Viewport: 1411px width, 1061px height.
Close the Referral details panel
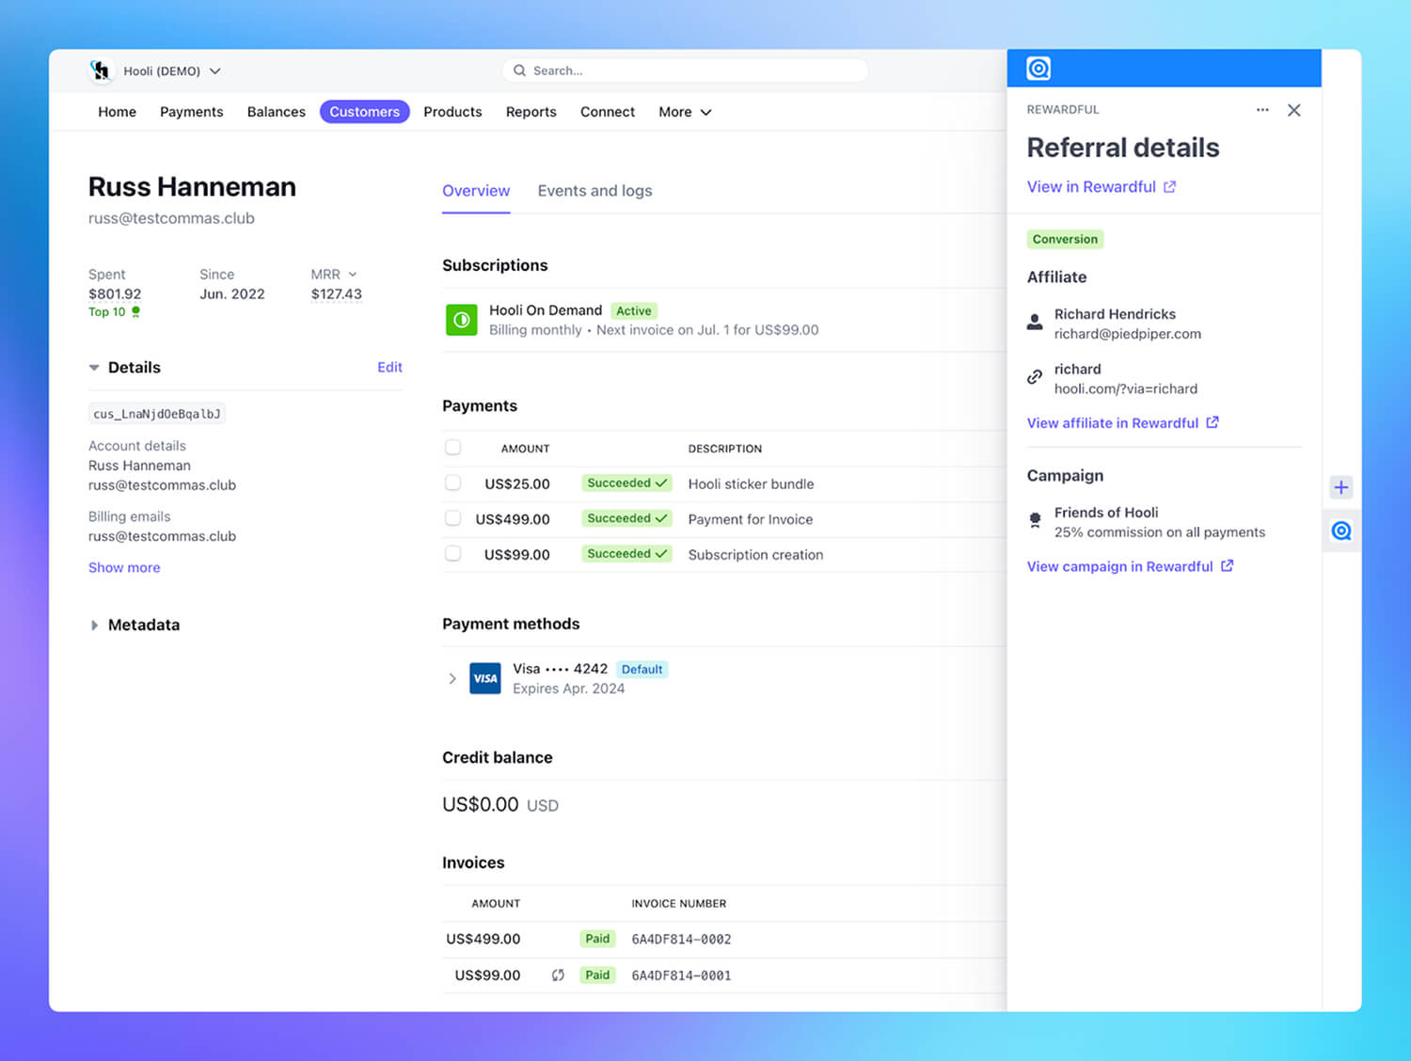point(1294,110)
